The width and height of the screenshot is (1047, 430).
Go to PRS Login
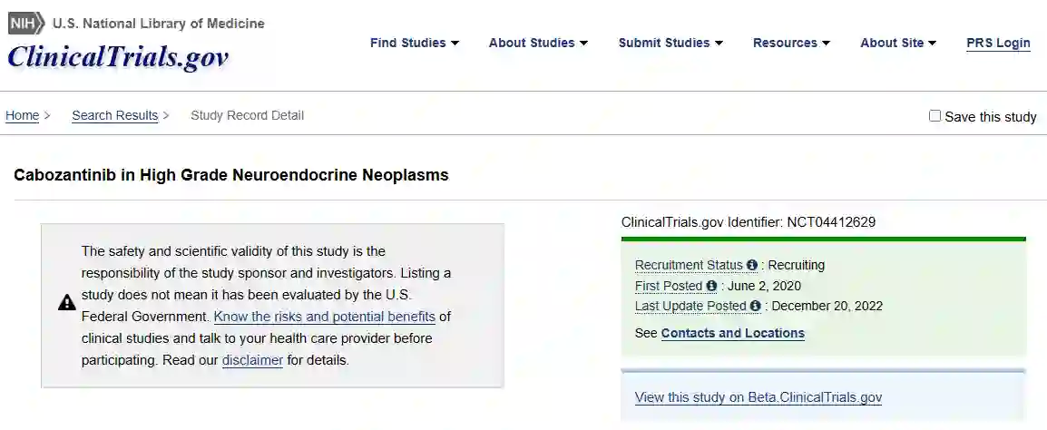click(x=998, y=43)
